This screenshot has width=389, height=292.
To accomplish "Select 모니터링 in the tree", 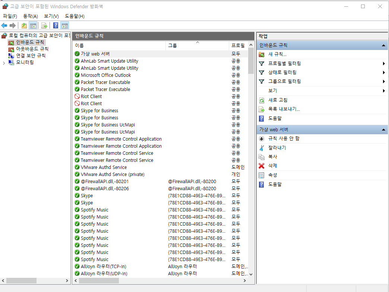I will pyautogui.click(x=25, y=62).
